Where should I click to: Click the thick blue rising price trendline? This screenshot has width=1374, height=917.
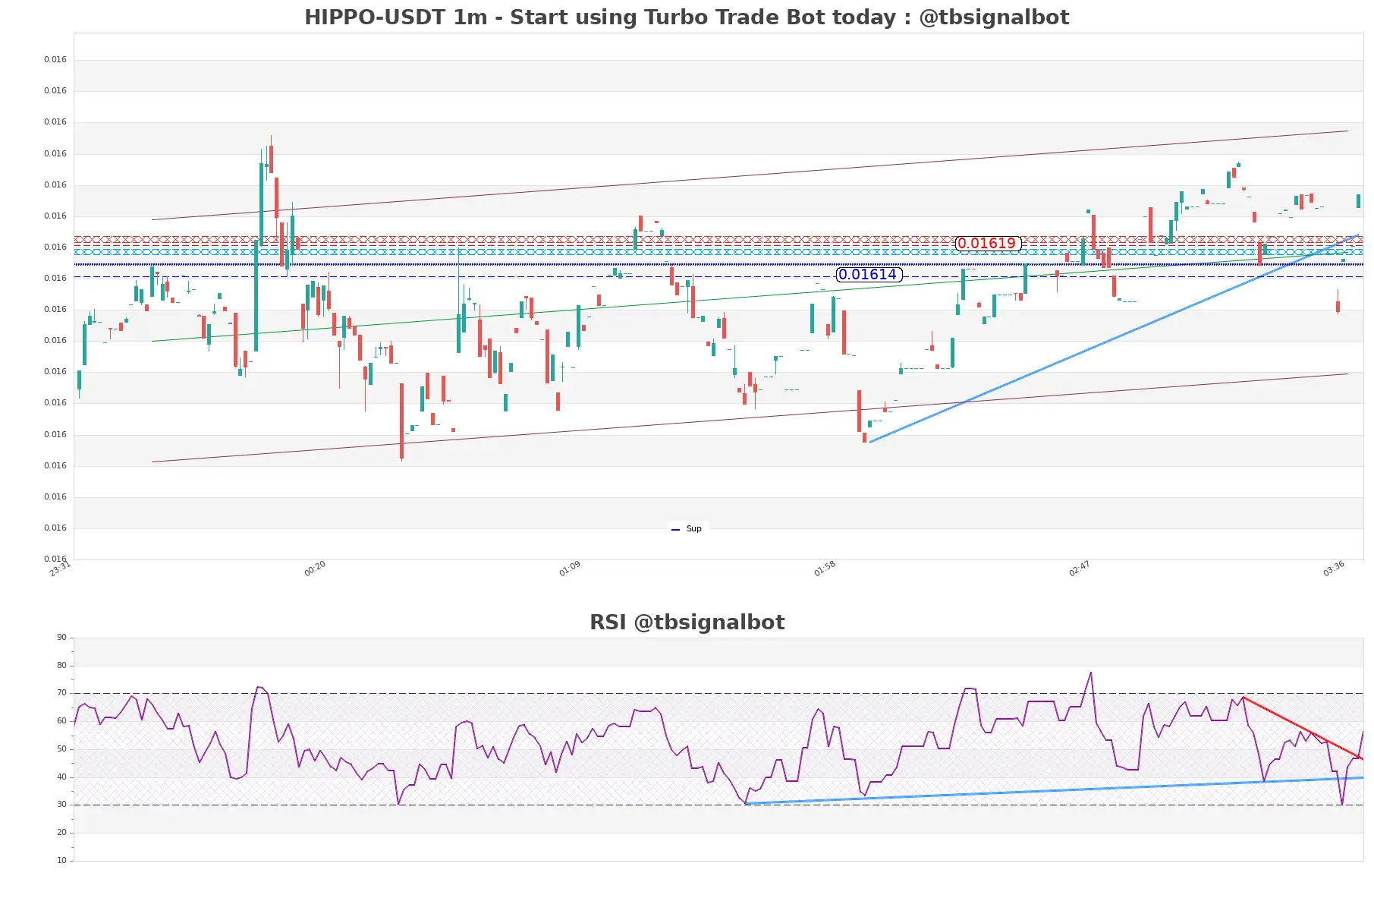(x=1114, y=339)
